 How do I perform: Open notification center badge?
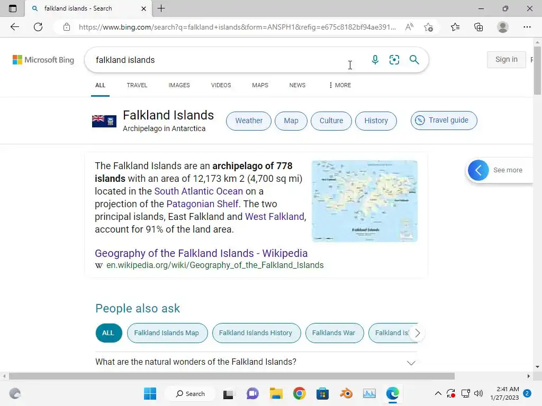click(x=527, y=393)
